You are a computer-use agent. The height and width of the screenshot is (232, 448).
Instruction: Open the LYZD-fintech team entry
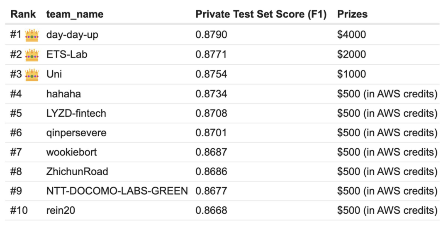pyautogui.click(x=76, y=114)
